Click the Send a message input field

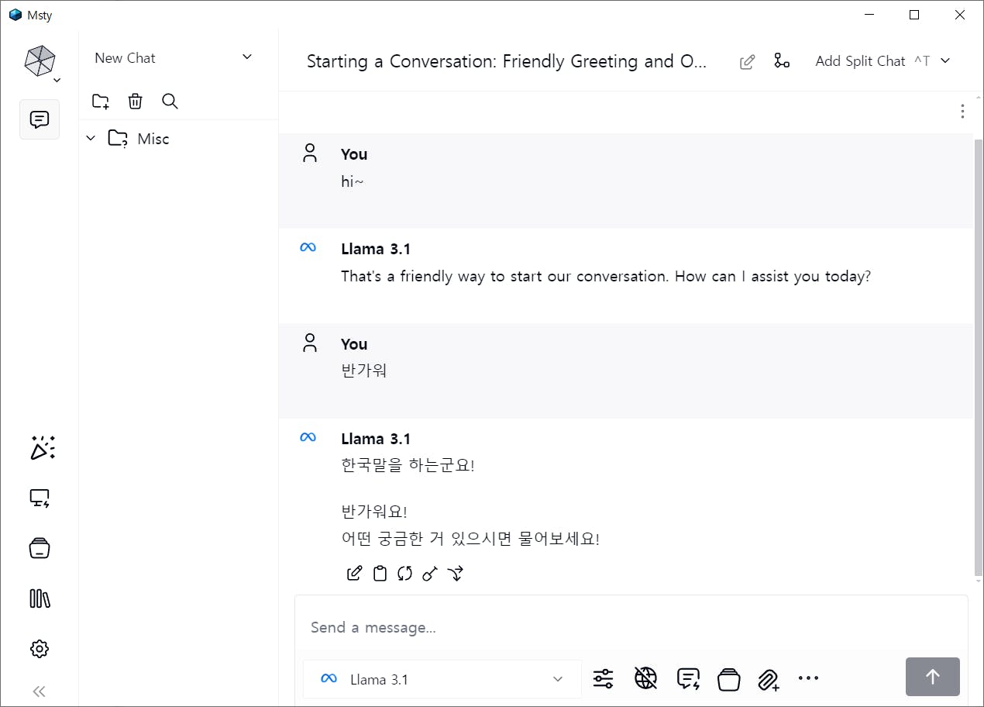coord(604,627)
